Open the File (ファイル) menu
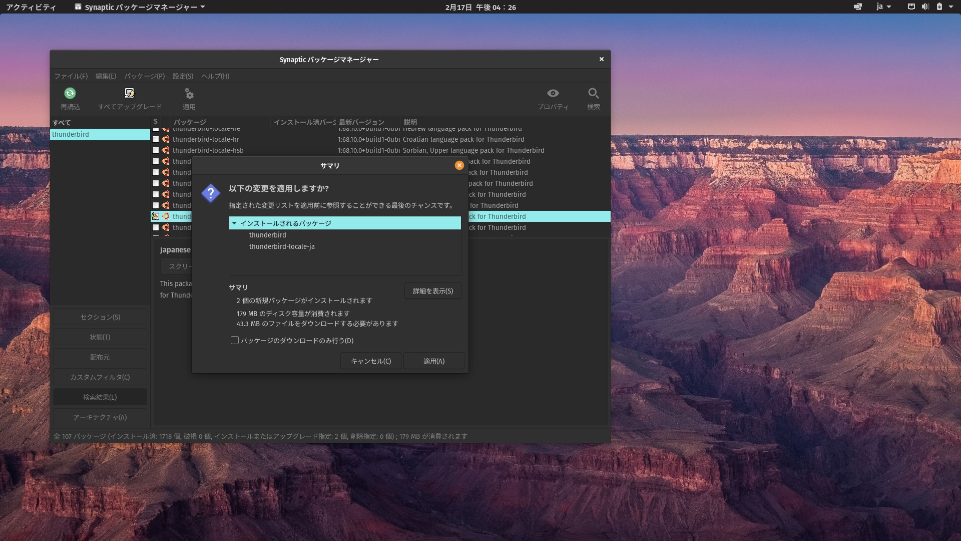961x541 pixels. coord(71,76)
